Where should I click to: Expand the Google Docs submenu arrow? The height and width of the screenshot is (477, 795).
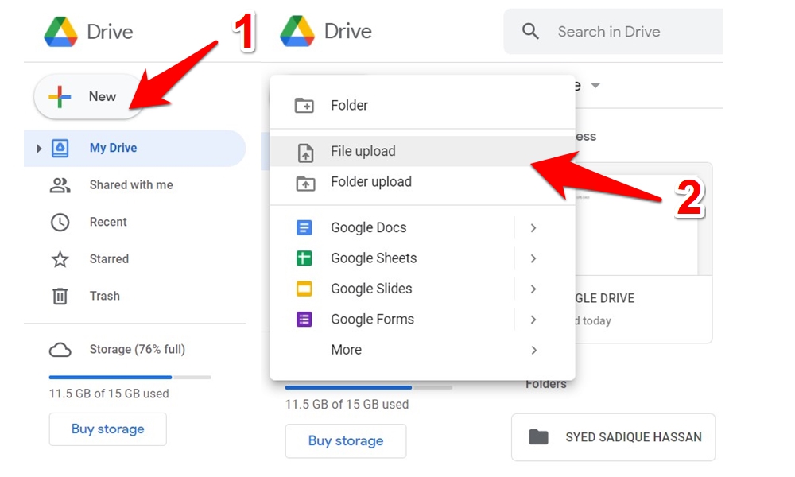pyautogui.click(x=533, y=228)
